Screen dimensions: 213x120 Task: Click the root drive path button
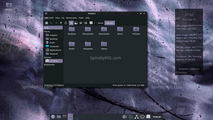click(91, 23)
